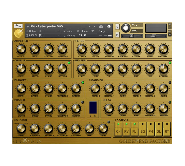Click the PV button
Screen dimensions: 185x166
point(170,35)
